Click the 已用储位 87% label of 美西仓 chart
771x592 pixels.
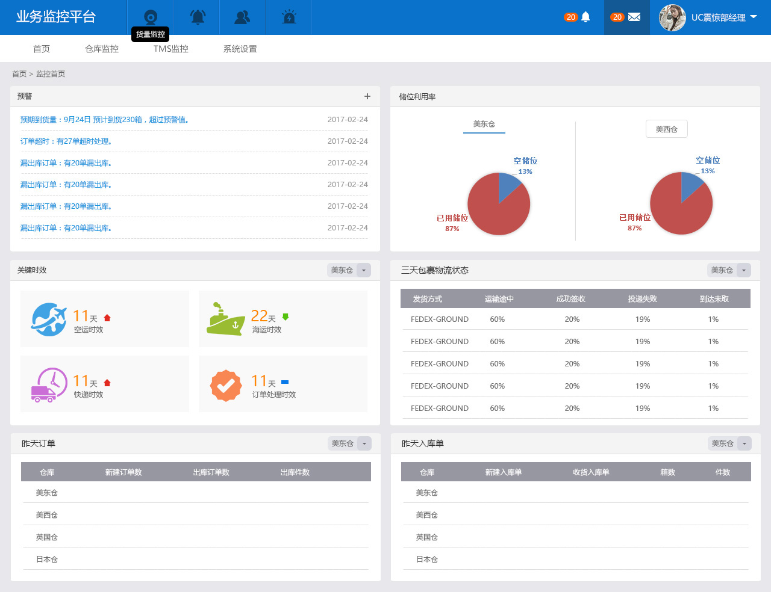[635, 222]
